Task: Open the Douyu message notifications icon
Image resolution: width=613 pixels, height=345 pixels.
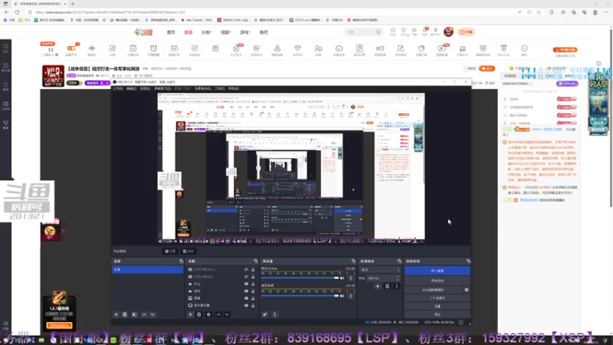Action: (425, 31)
